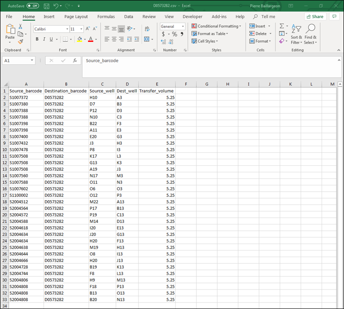The image size is (344, 309).
Task: Click the Share button
Action: (315, 16)
